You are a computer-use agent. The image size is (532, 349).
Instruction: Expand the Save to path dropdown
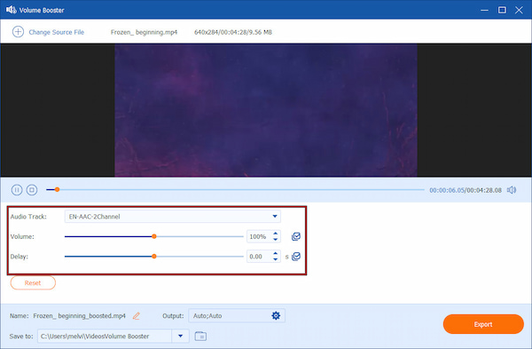coord(181,336)
